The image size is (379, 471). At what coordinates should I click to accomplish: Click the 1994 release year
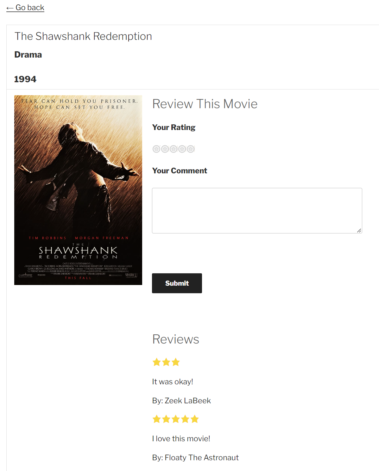(x=25, y=79)
